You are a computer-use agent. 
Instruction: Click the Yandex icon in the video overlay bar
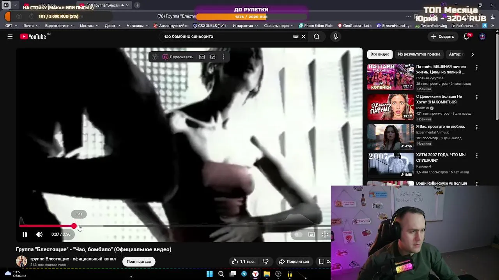pyautogui.click(x=155, y=57)
